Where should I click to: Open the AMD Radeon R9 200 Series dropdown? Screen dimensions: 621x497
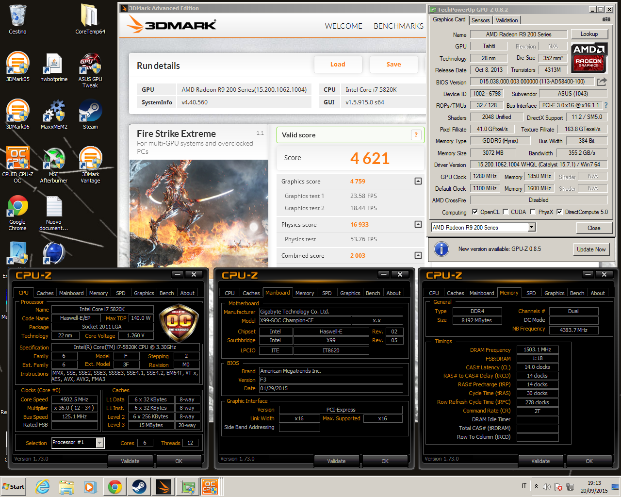click(x=531, y=228)
